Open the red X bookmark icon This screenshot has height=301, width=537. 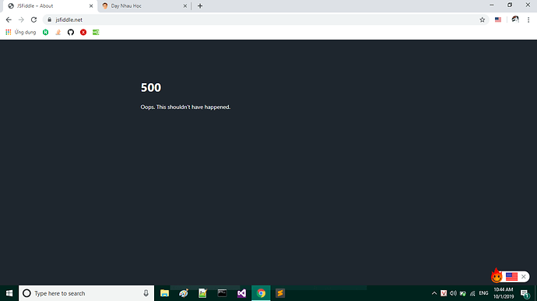(83, 32)
